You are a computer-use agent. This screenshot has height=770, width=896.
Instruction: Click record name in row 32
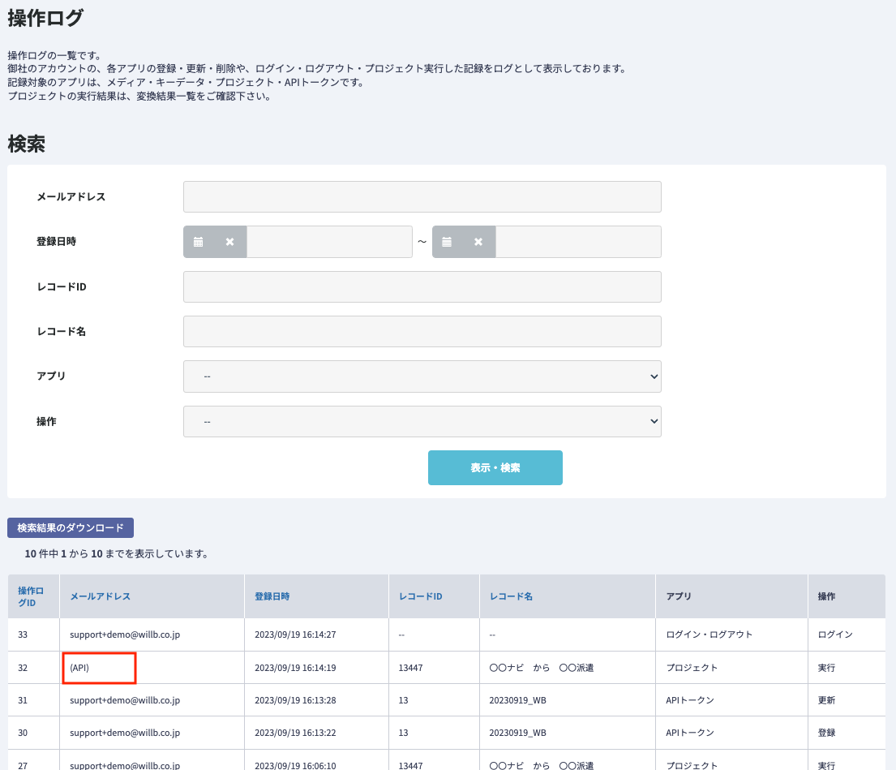click(x=541, y=668)
